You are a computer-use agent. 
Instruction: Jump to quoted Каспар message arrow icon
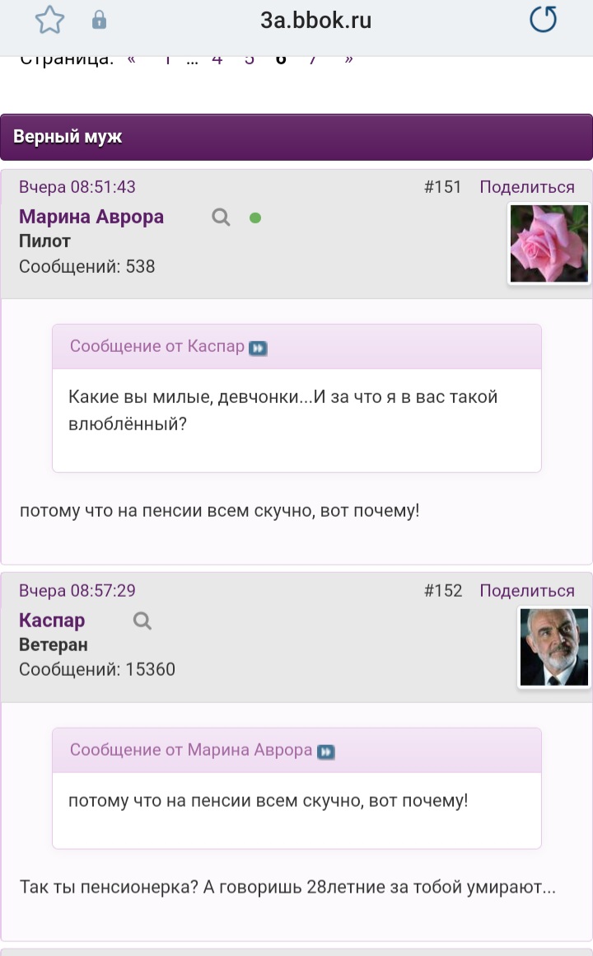(259, 348)
